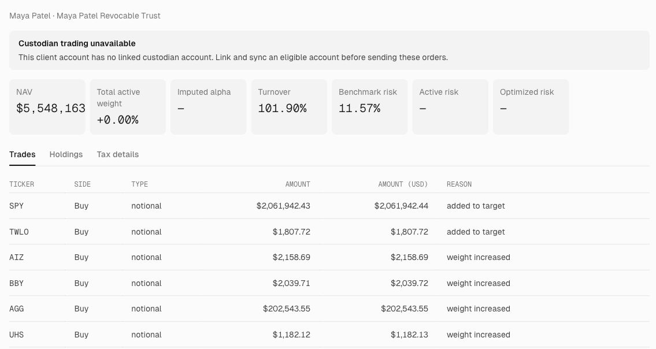Click the Optimized risk card

[x=531, y=107]
